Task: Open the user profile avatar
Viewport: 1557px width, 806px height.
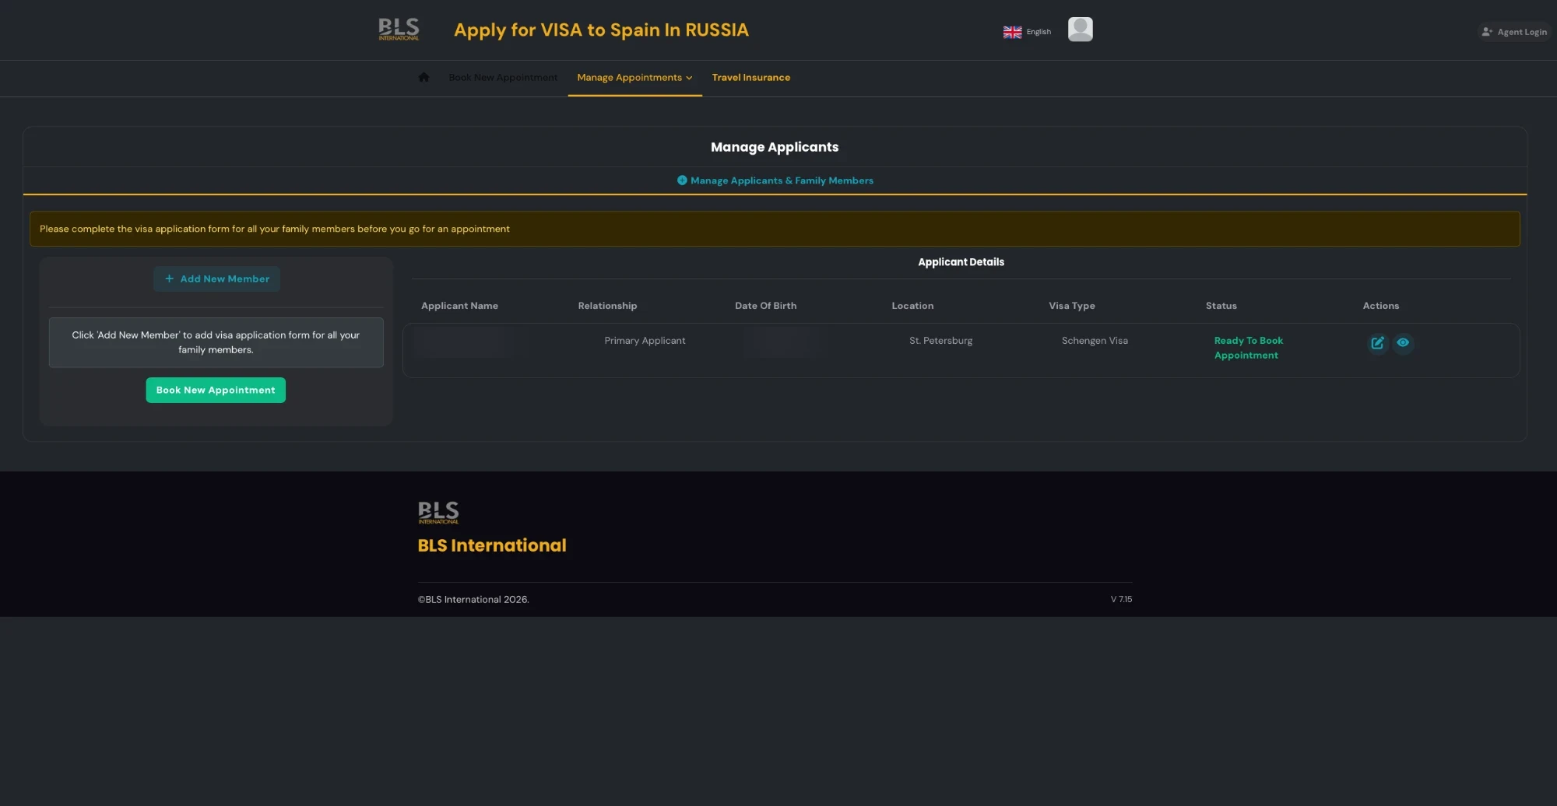Action: (1080, 30)
